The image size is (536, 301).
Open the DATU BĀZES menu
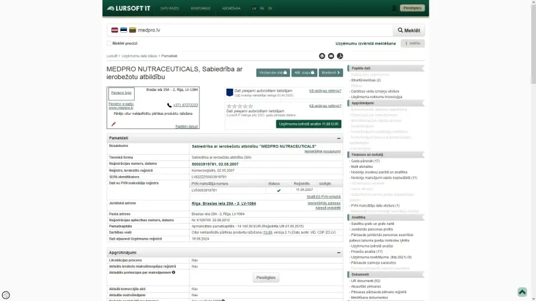point(170,8)
